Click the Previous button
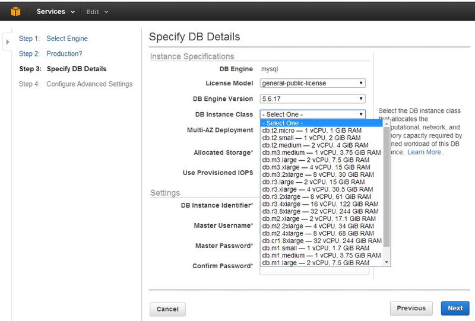Screen dimensions: 475x321 click(411, 308)
